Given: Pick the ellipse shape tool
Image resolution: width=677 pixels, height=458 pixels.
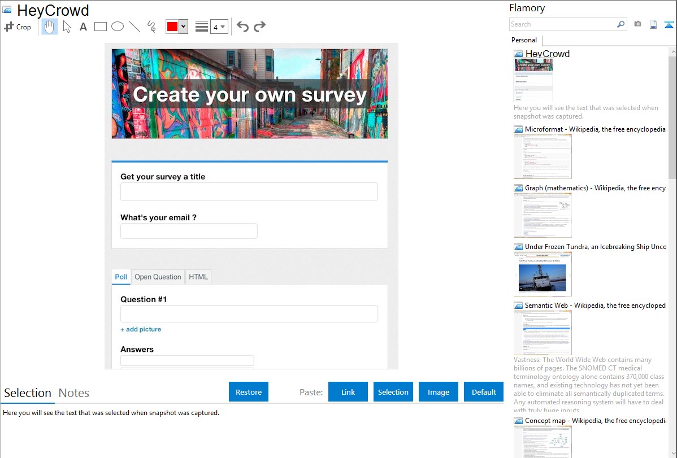Looking at the screenshot, I should [118, 27].
